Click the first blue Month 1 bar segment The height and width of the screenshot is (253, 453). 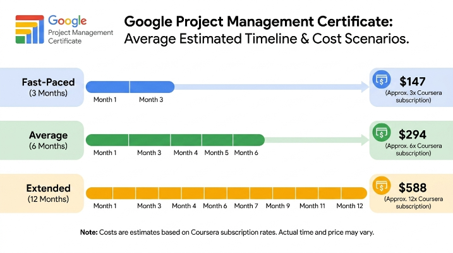tap(107, 87)
